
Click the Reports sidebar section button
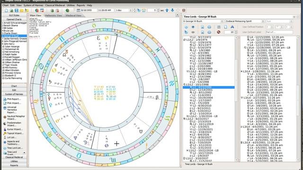point(14,165)
